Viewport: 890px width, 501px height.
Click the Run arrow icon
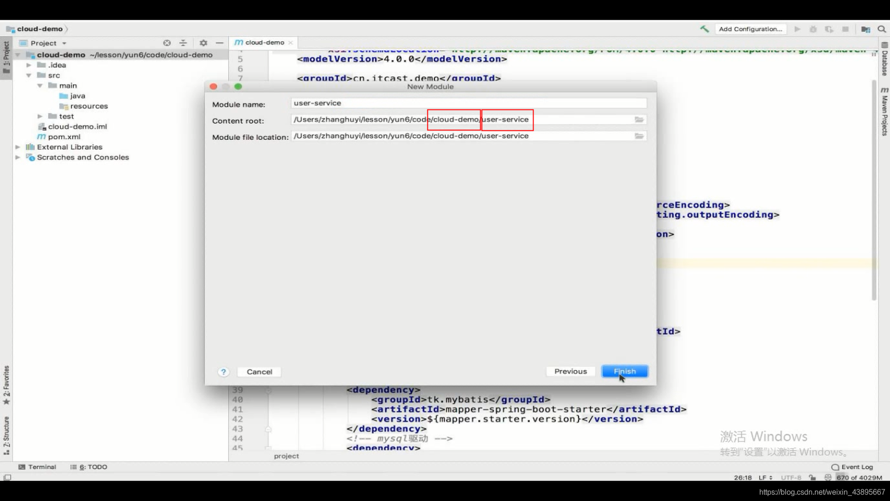(797, 29)
